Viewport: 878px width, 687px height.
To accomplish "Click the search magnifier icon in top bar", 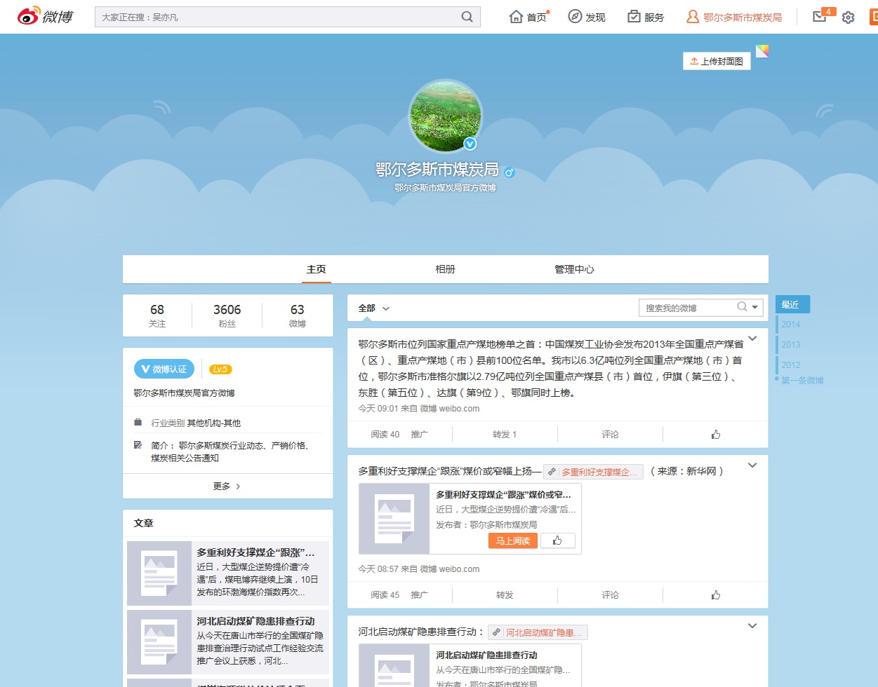I will 467,17.
